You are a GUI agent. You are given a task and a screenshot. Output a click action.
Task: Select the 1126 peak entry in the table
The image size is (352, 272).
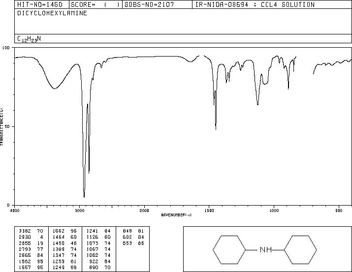click(x=98, y=237)
